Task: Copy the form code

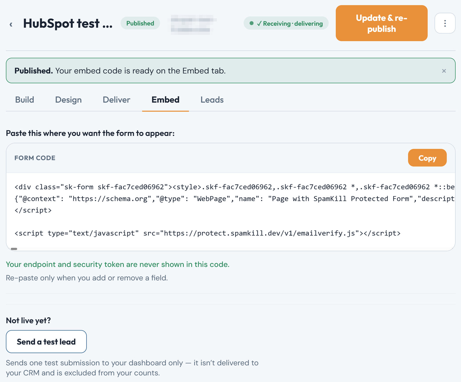Action: click(x=427, y=158)
